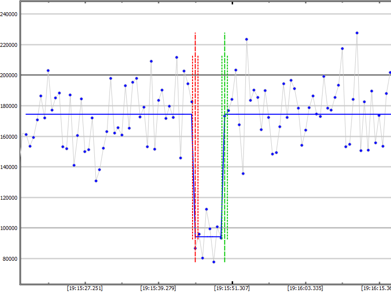Click the data point near 212000 before the dip
The height and width of the screenshot is (293, 391).
(x=176, y=57)
